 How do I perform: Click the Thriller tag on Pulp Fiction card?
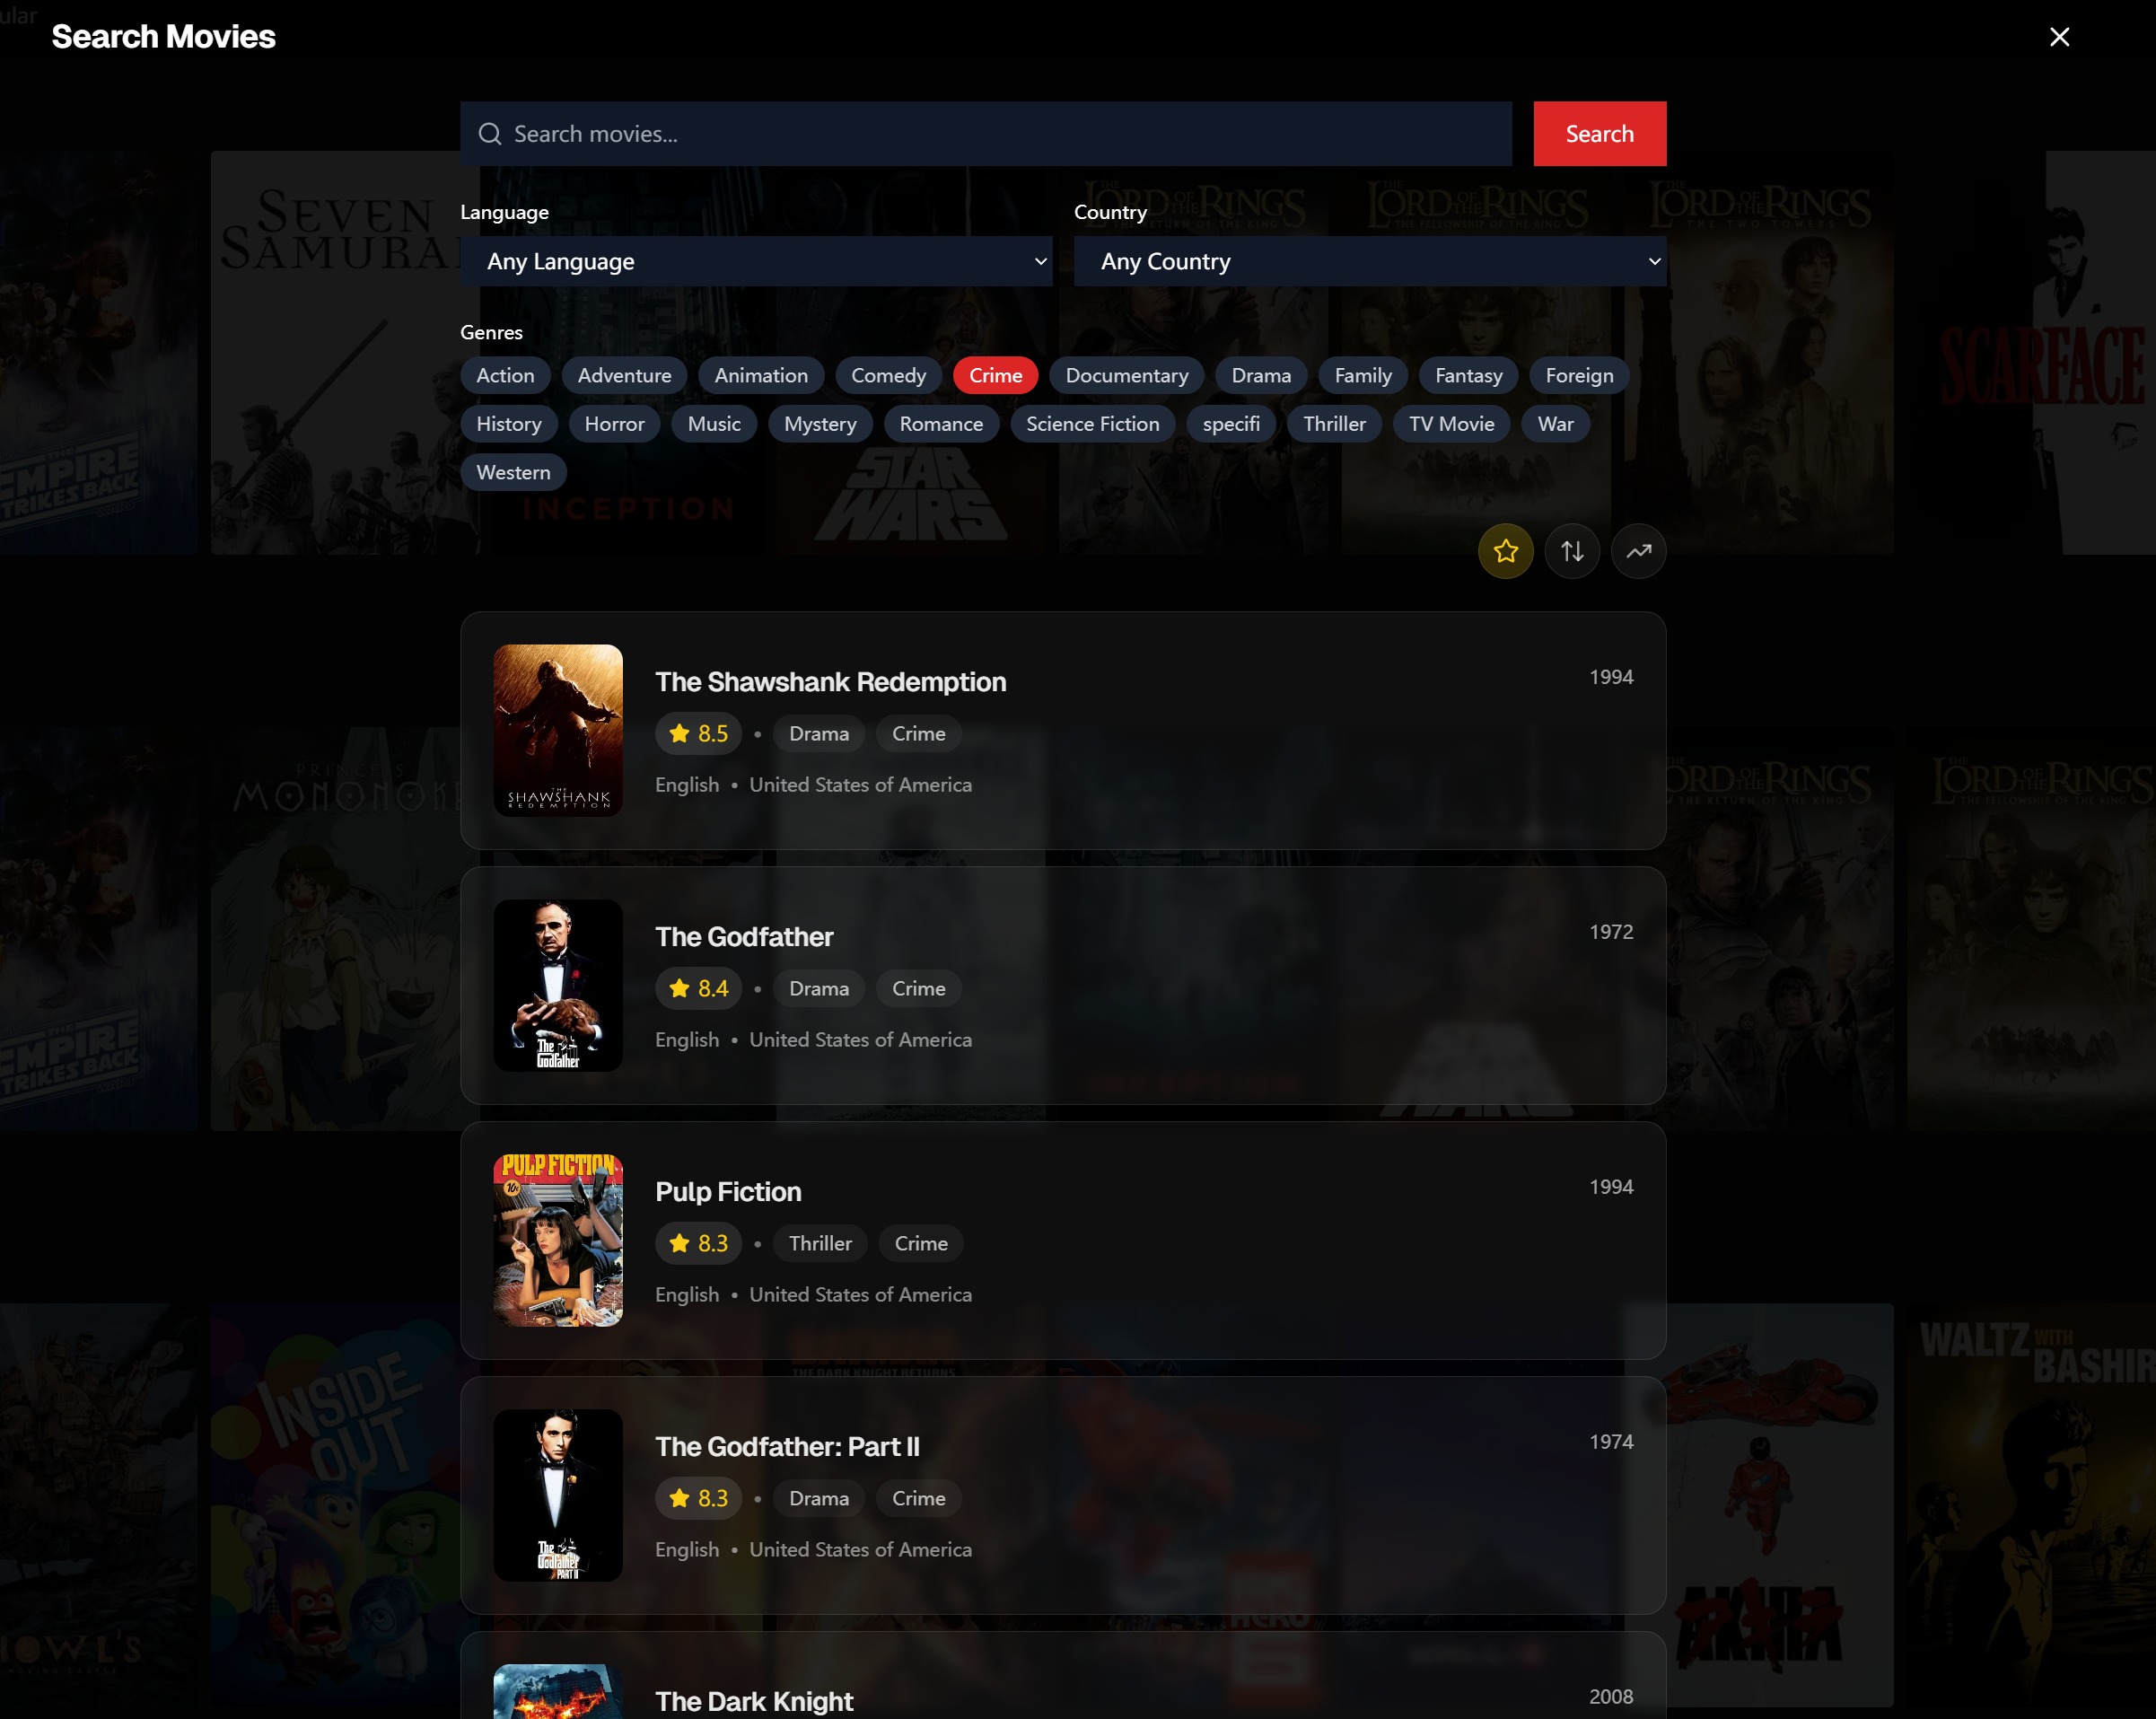[820, 1244]
